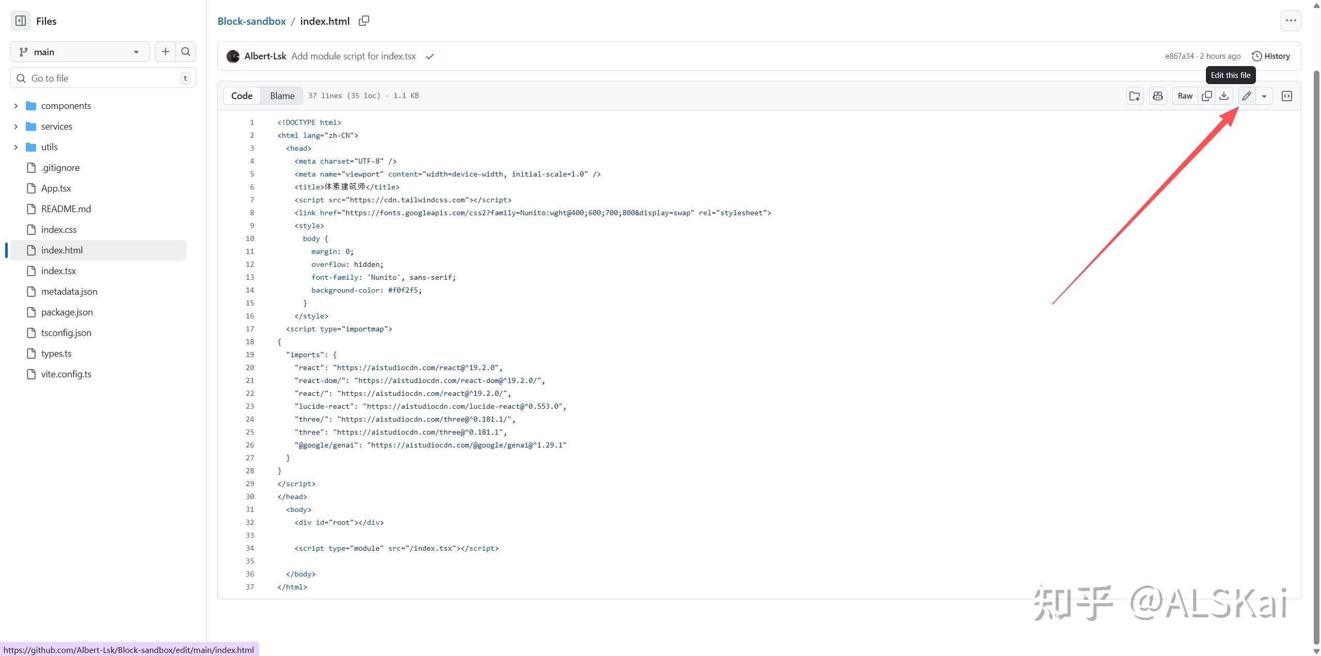1321x656 pixels.
Task: Expand the components folder
Action: click(x=15, y=106)
